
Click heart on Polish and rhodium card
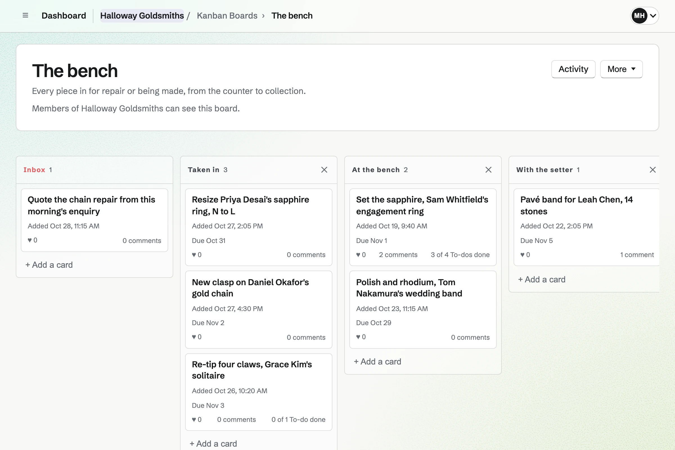(x=361, y=337)
